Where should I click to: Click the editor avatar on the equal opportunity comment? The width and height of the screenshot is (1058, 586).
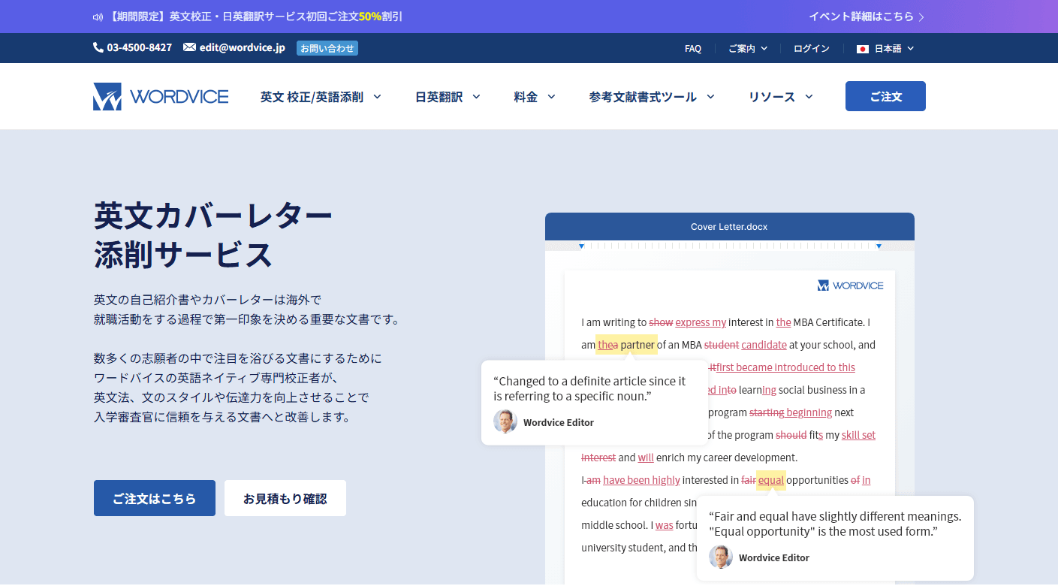[x=721, y=557]
